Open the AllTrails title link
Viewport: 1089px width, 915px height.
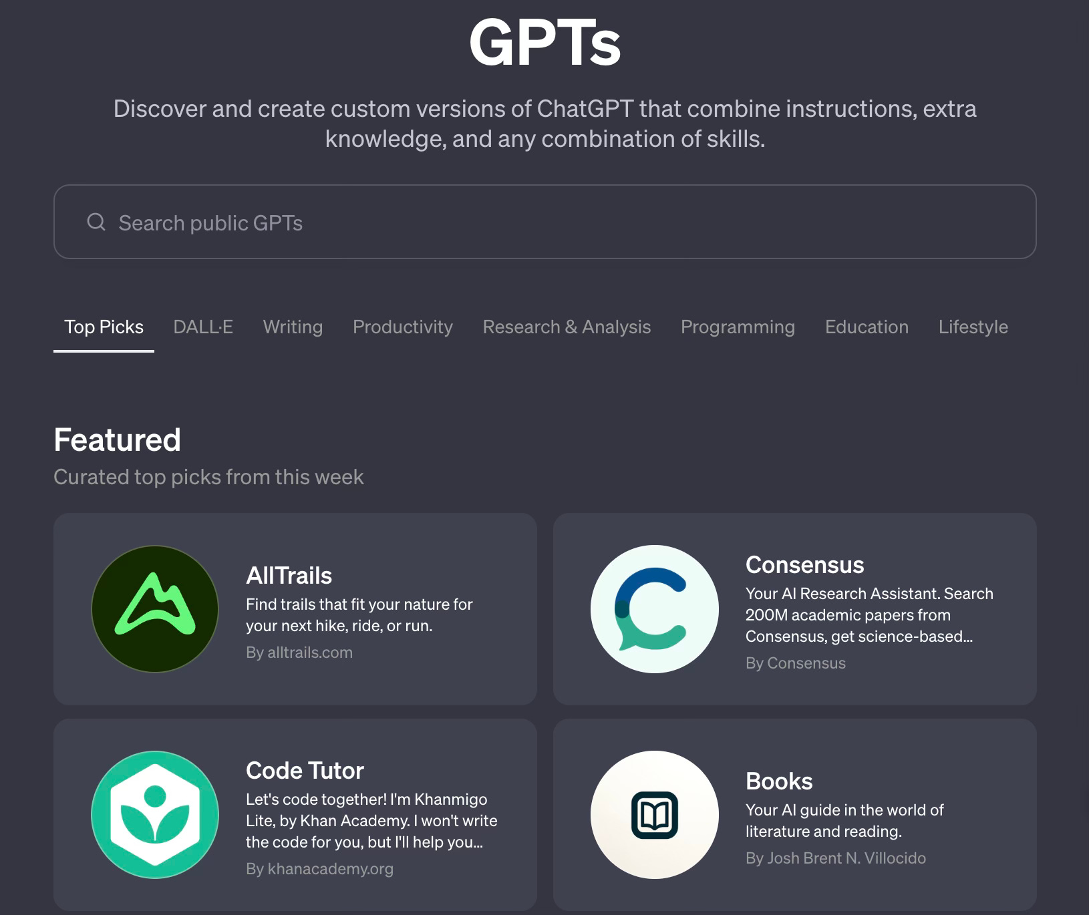pos(289,576)
